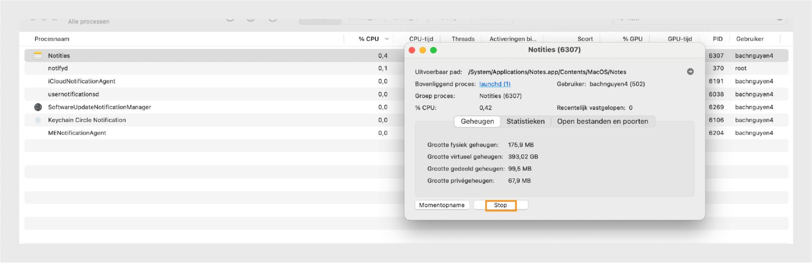Select the usernotificationsd process

(x=406, y=94)
